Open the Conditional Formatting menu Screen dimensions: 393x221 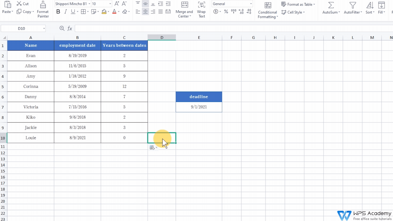[x=268, y=10]
